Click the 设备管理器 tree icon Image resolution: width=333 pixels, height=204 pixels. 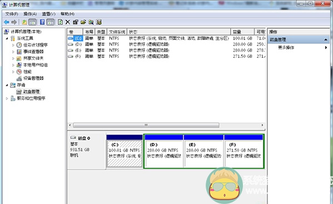19,78
